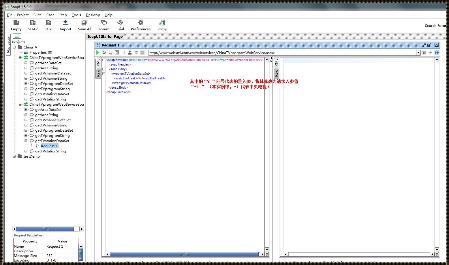
Task: Select the testDemo project
Action: [x=31, y=156]
